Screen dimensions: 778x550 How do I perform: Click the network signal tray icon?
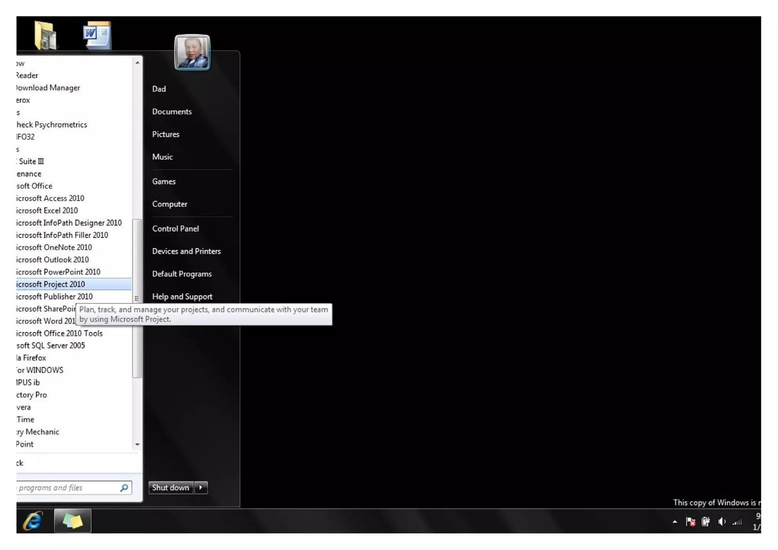[x=737, y=522]
